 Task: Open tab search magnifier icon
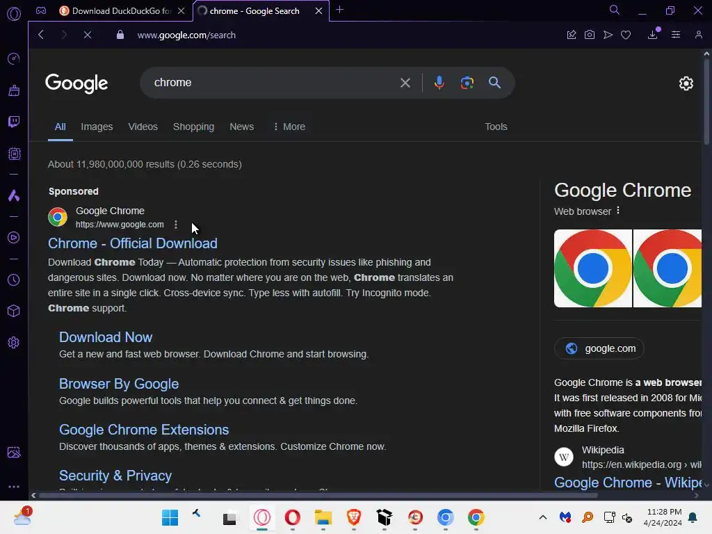615,10
